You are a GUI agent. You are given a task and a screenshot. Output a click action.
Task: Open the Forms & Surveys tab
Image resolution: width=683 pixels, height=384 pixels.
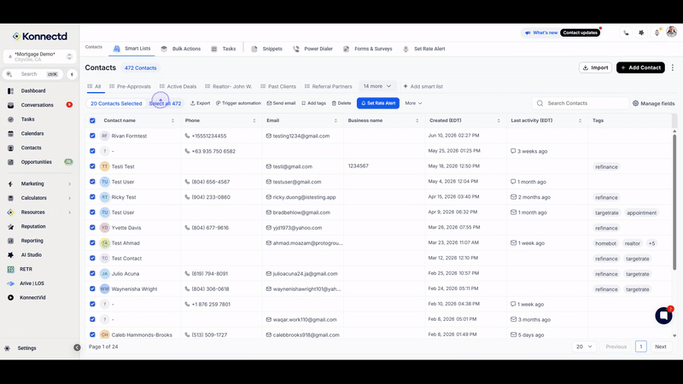click(368, 49)
